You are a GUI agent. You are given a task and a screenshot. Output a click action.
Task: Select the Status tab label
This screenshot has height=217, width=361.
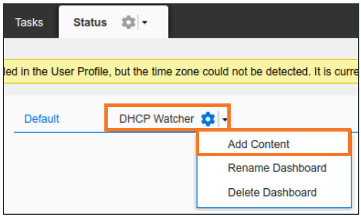90,22
